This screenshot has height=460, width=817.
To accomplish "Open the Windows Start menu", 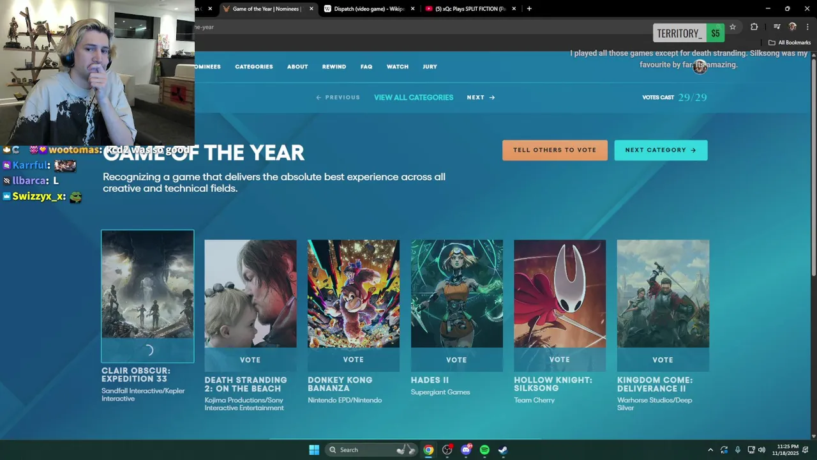I will coord(314,450).
